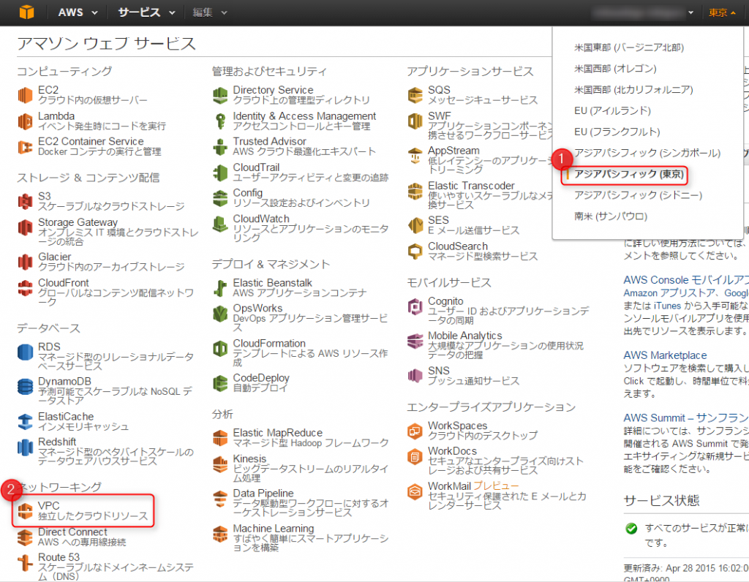
Task: Open the Elastic Transcoder link
Action: (x=471, y=186)
